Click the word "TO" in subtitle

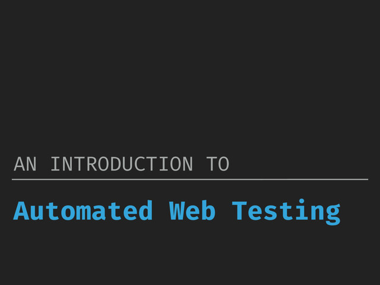tap(218, 164)
